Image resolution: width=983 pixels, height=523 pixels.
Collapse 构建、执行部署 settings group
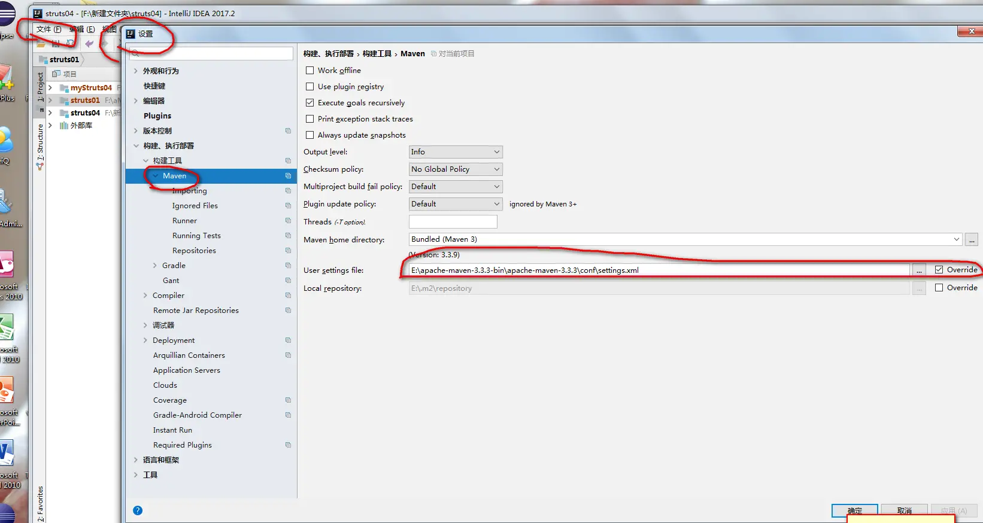[x=136, y=145]
